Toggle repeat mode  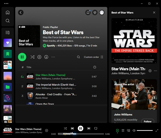coord(96,128)
